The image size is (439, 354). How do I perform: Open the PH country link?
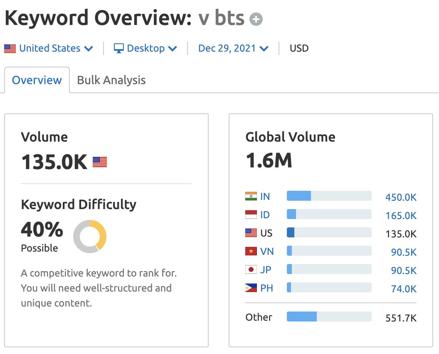click(x=266, y=288)
